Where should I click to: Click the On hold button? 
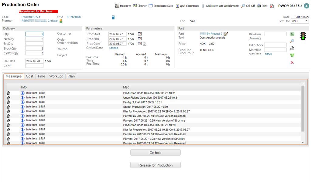pos(155,153)
